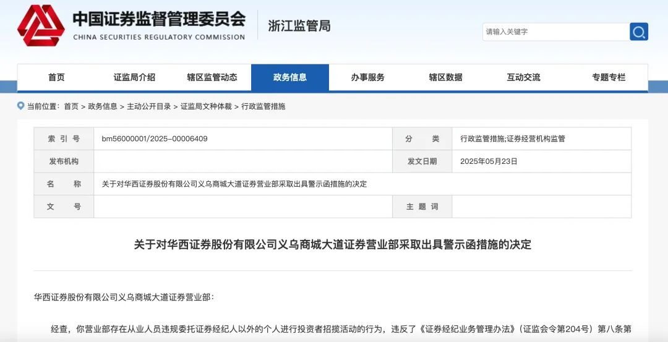Open the 证监局文种体裁 breadcrumb link
Viewport: 668px width, 342px height.
pyautogui.click(x=206, y=106)
